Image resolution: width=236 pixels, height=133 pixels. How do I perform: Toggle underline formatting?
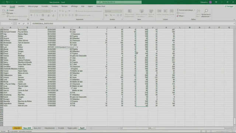pos(37,15)
